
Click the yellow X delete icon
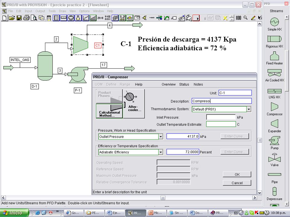click(225, 18)
